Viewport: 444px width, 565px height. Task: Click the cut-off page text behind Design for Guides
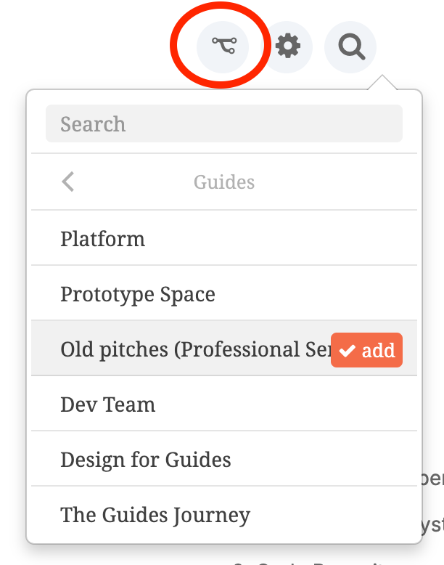pos(433,479)
